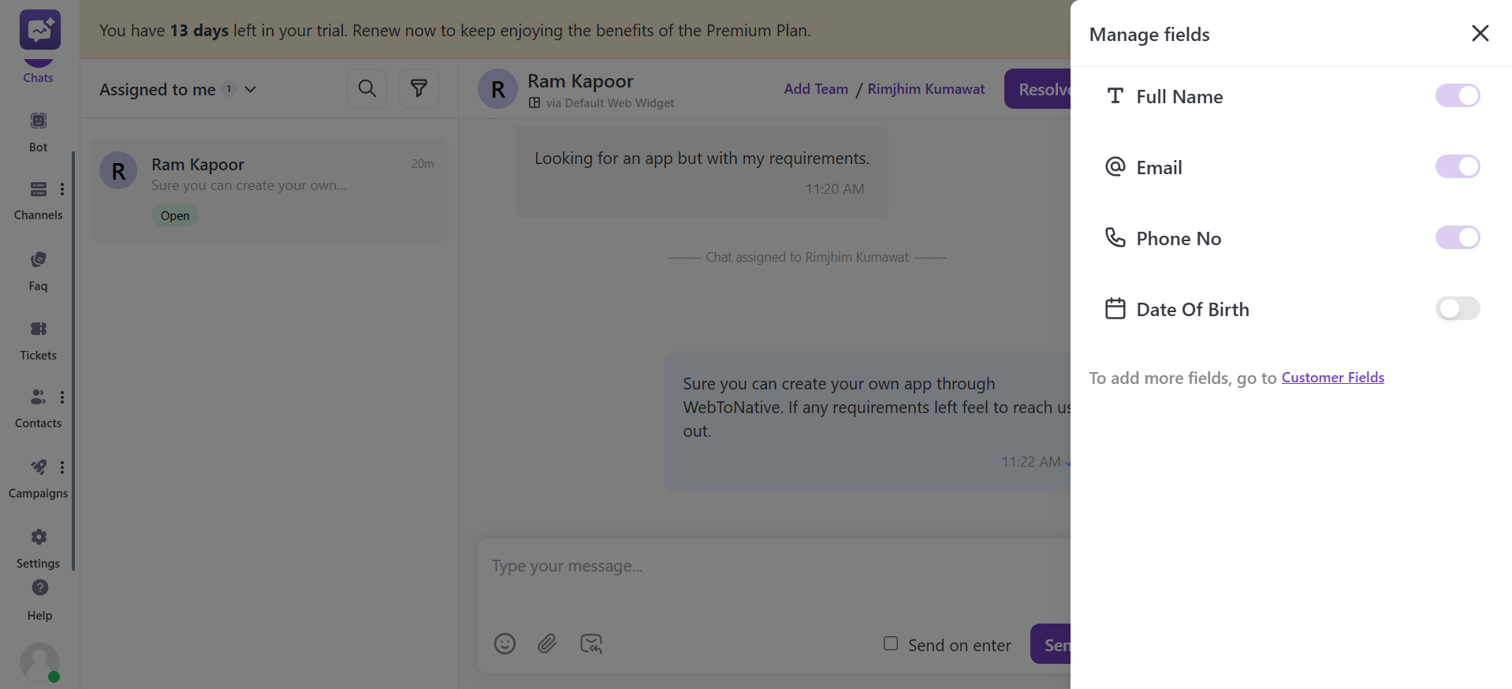Enable the Date Of Birth toggle

coord(1457,308)
